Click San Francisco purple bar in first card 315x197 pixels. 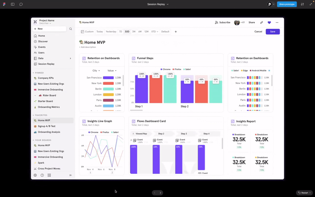108,78
